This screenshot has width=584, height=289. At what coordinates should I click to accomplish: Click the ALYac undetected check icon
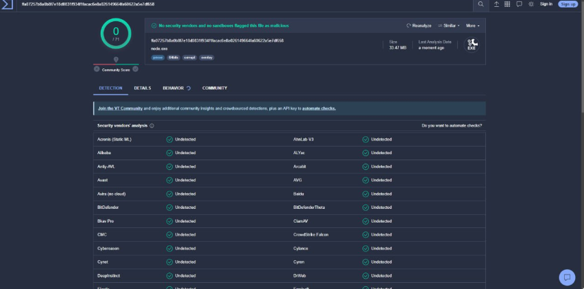pyautogui.click(x=366, y=153)
